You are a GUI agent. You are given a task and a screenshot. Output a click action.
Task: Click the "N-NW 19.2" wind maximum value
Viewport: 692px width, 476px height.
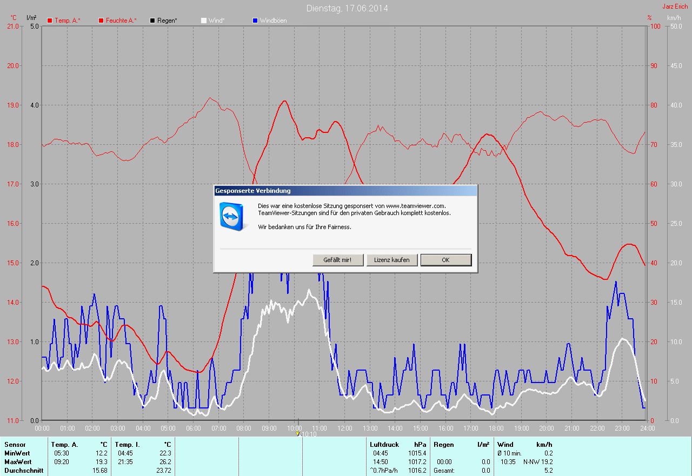coord(538,462)
